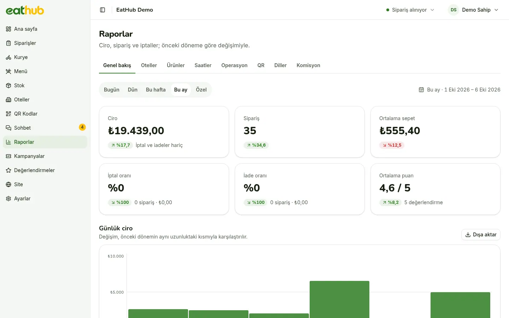Image resolution: width=509 pixels, height=318 pixels.
Task: Click the Ortalama sepet value ₺555,40
Action: click(400, 131)
